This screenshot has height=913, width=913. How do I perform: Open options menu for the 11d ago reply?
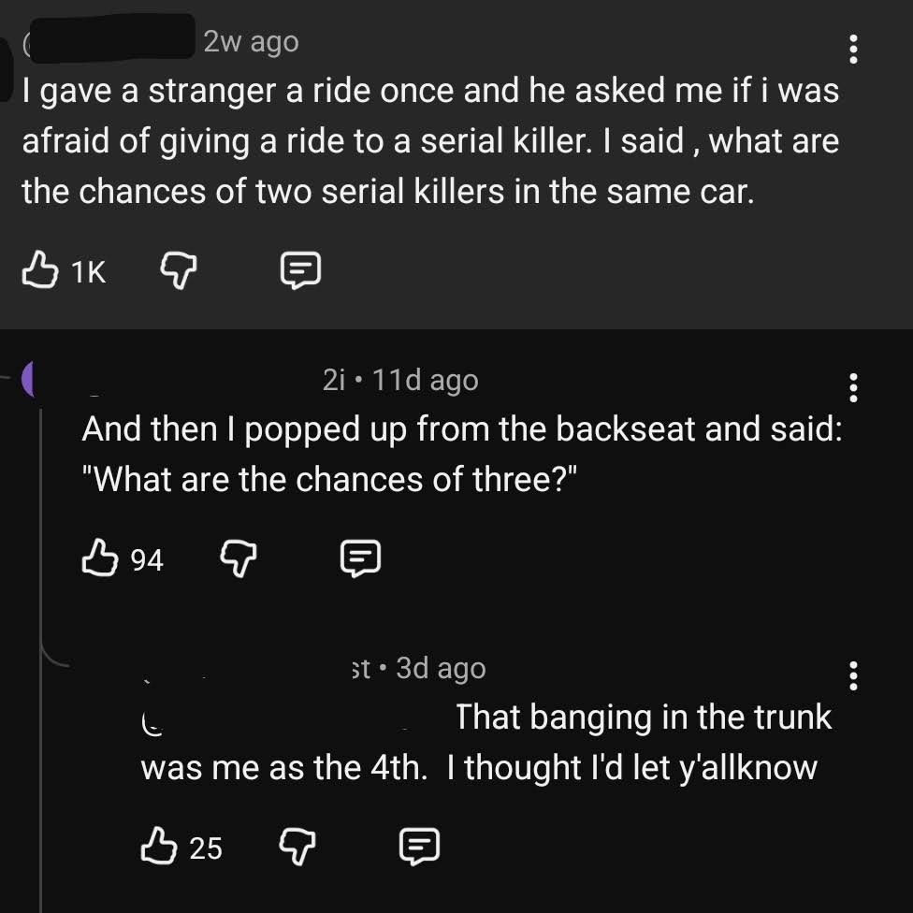click(x=853, y=387)
